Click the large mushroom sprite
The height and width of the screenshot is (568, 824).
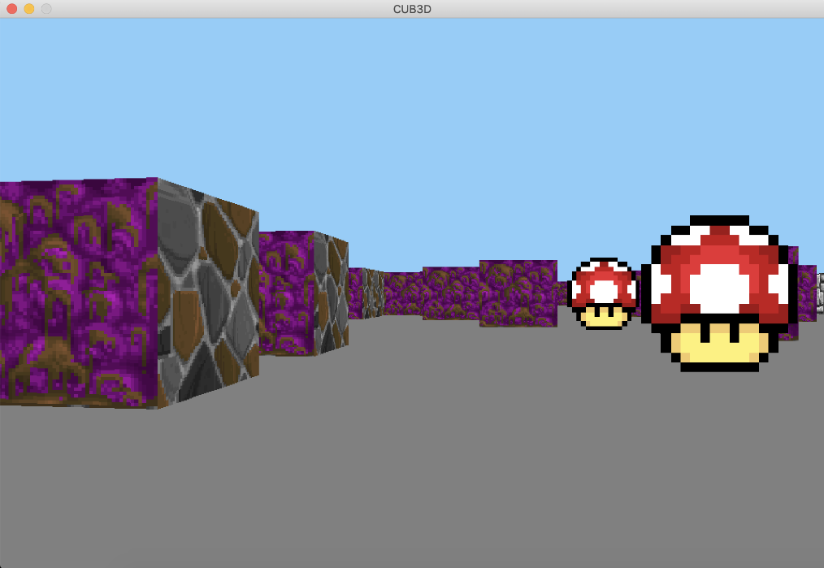(x=720, y=293)
